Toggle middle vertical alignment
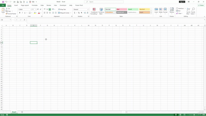Viewport: 206px width, 116px height. click(x=47, y=9)
